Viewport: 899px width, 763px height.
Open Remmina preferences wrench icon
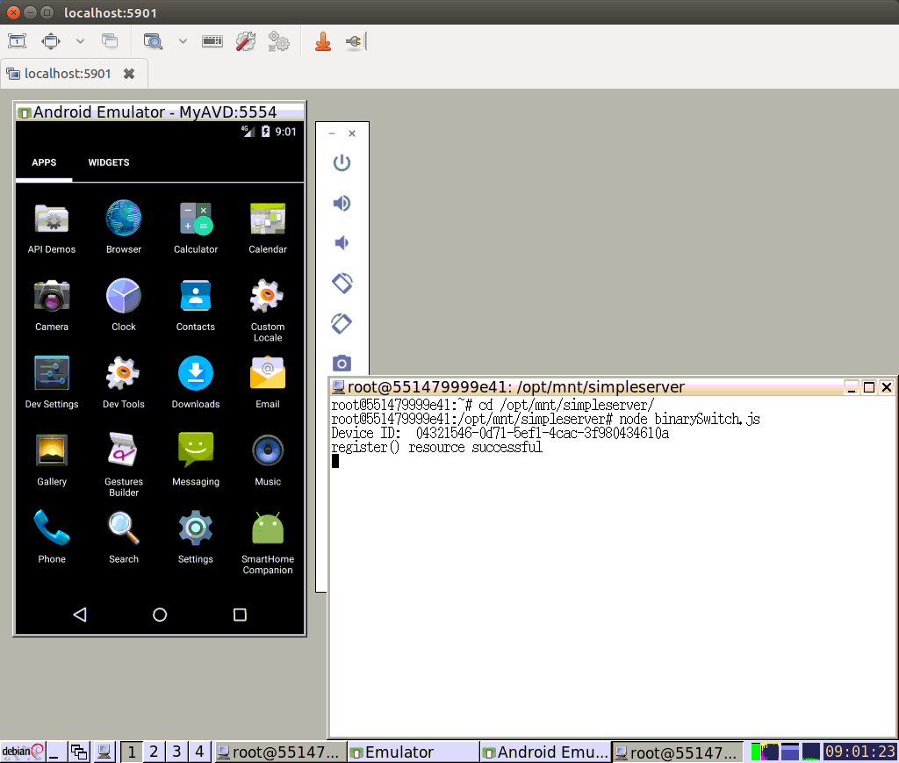click(x=246, y=41)
